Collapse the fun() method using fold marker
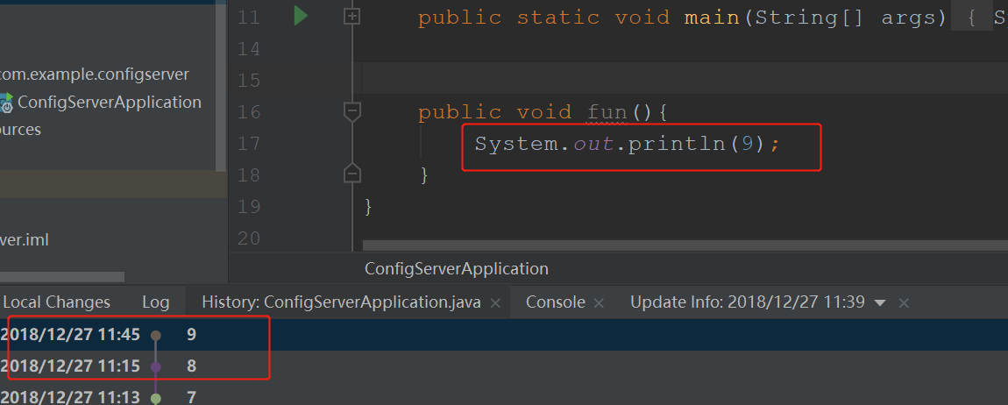 [352, 111]
